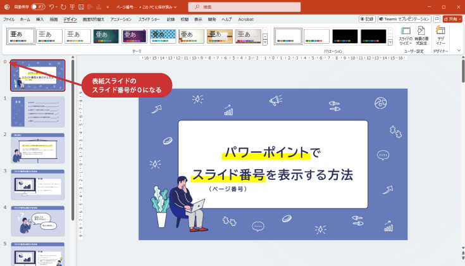
Task: Click the 記録 record button at top right
Action: coord(367,19)
